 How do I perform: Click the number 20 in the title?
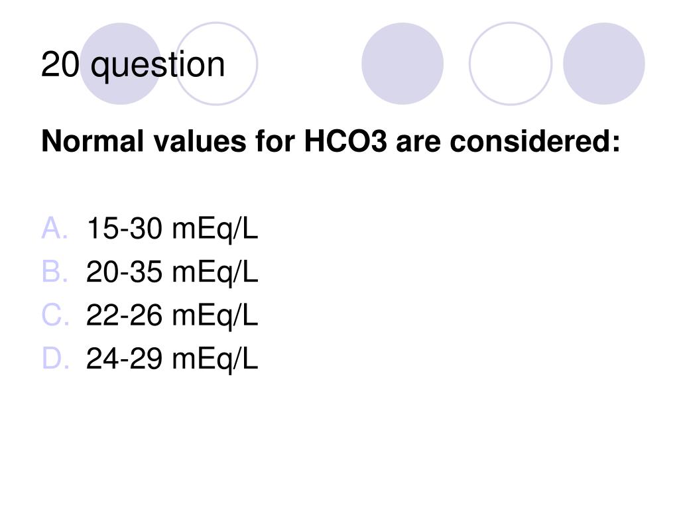tap(60, 64)
